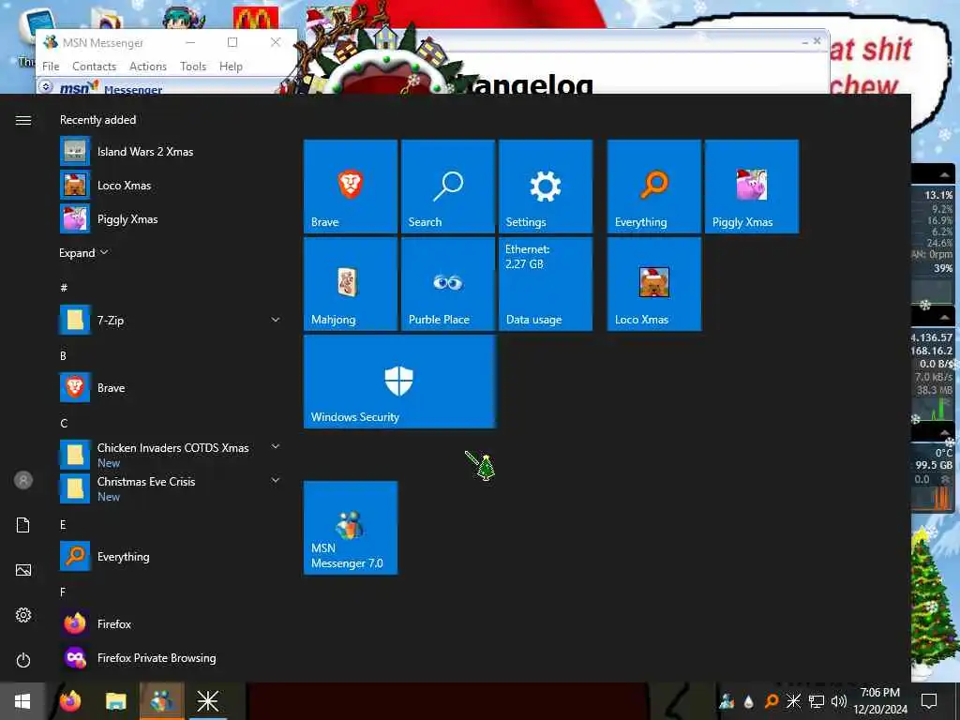Open Firefox Private Browsing from app list
This screenshot has width=960, height=720.
(171, 657)
